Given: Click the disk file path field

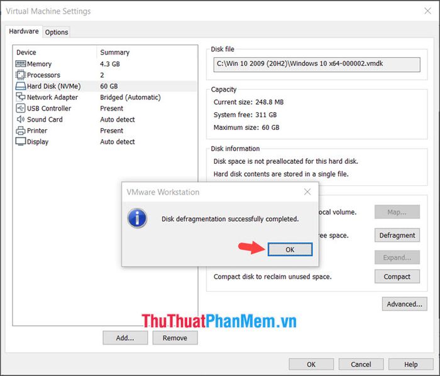Looking at the screenshot, I should (317, 65).
